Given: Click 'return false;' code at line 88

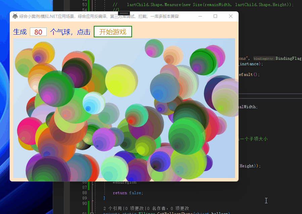Looking at the screenshot, I should [x=128, y=193].
